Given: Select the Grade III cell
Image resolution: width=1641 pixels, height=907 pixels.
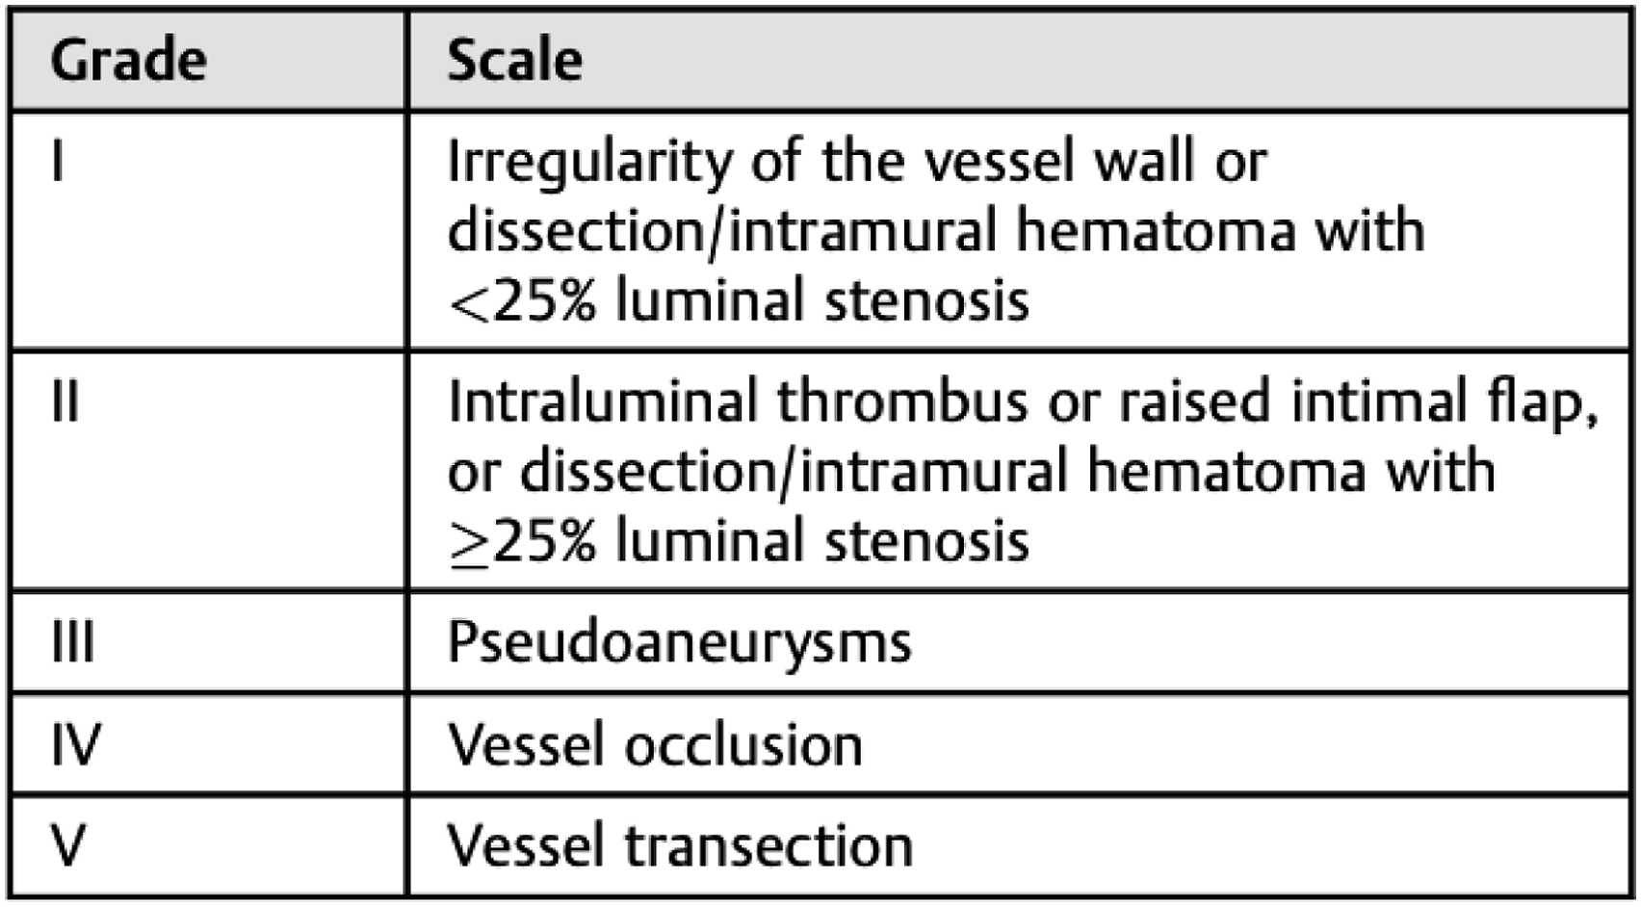Looking at the screenshot, I should pyautogui.click(x=209, y=642).
